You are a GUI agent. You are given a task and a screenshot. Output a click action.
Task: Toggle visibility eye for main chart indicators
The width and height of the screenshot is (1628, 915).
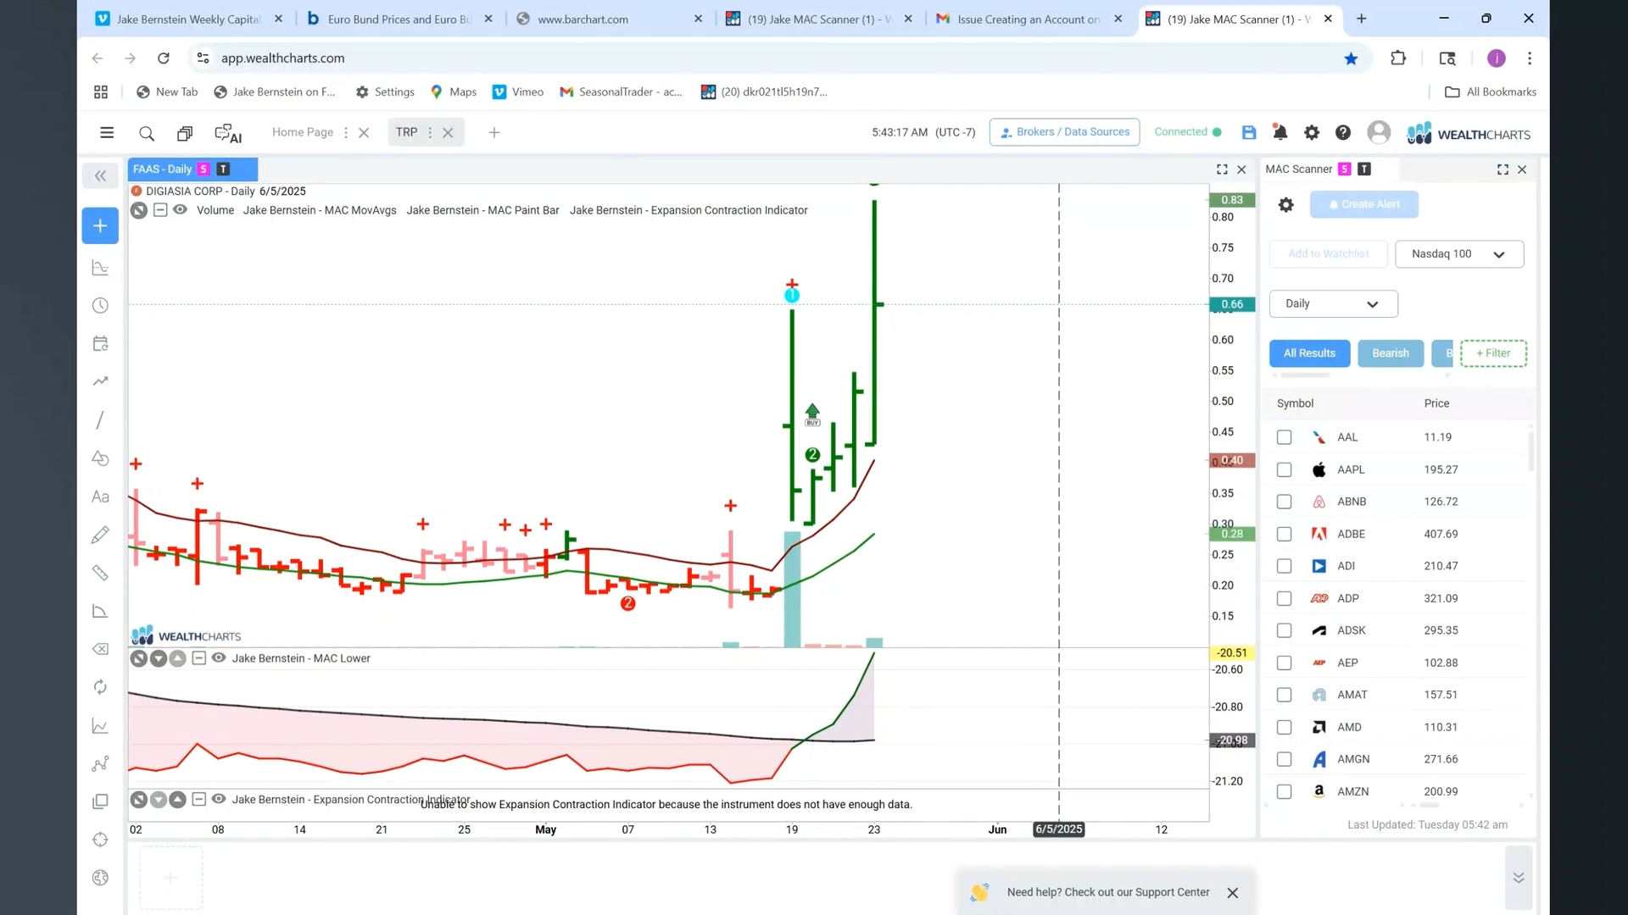(x=181, y=209)
